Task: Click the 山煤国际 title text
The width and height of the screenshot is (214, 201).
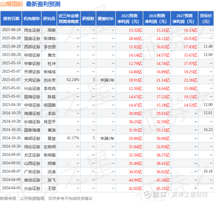Action: click(12, 4)
